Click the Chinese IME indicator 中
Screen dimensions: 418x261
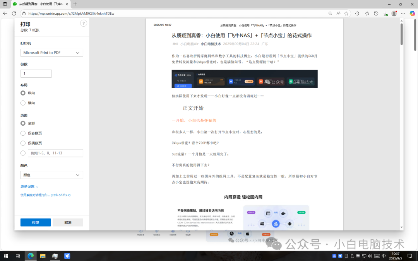(x=384, y=256)
